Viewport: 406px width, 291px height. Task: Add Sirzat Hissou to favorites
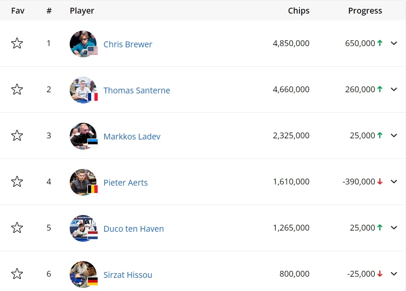coord(17,274)
